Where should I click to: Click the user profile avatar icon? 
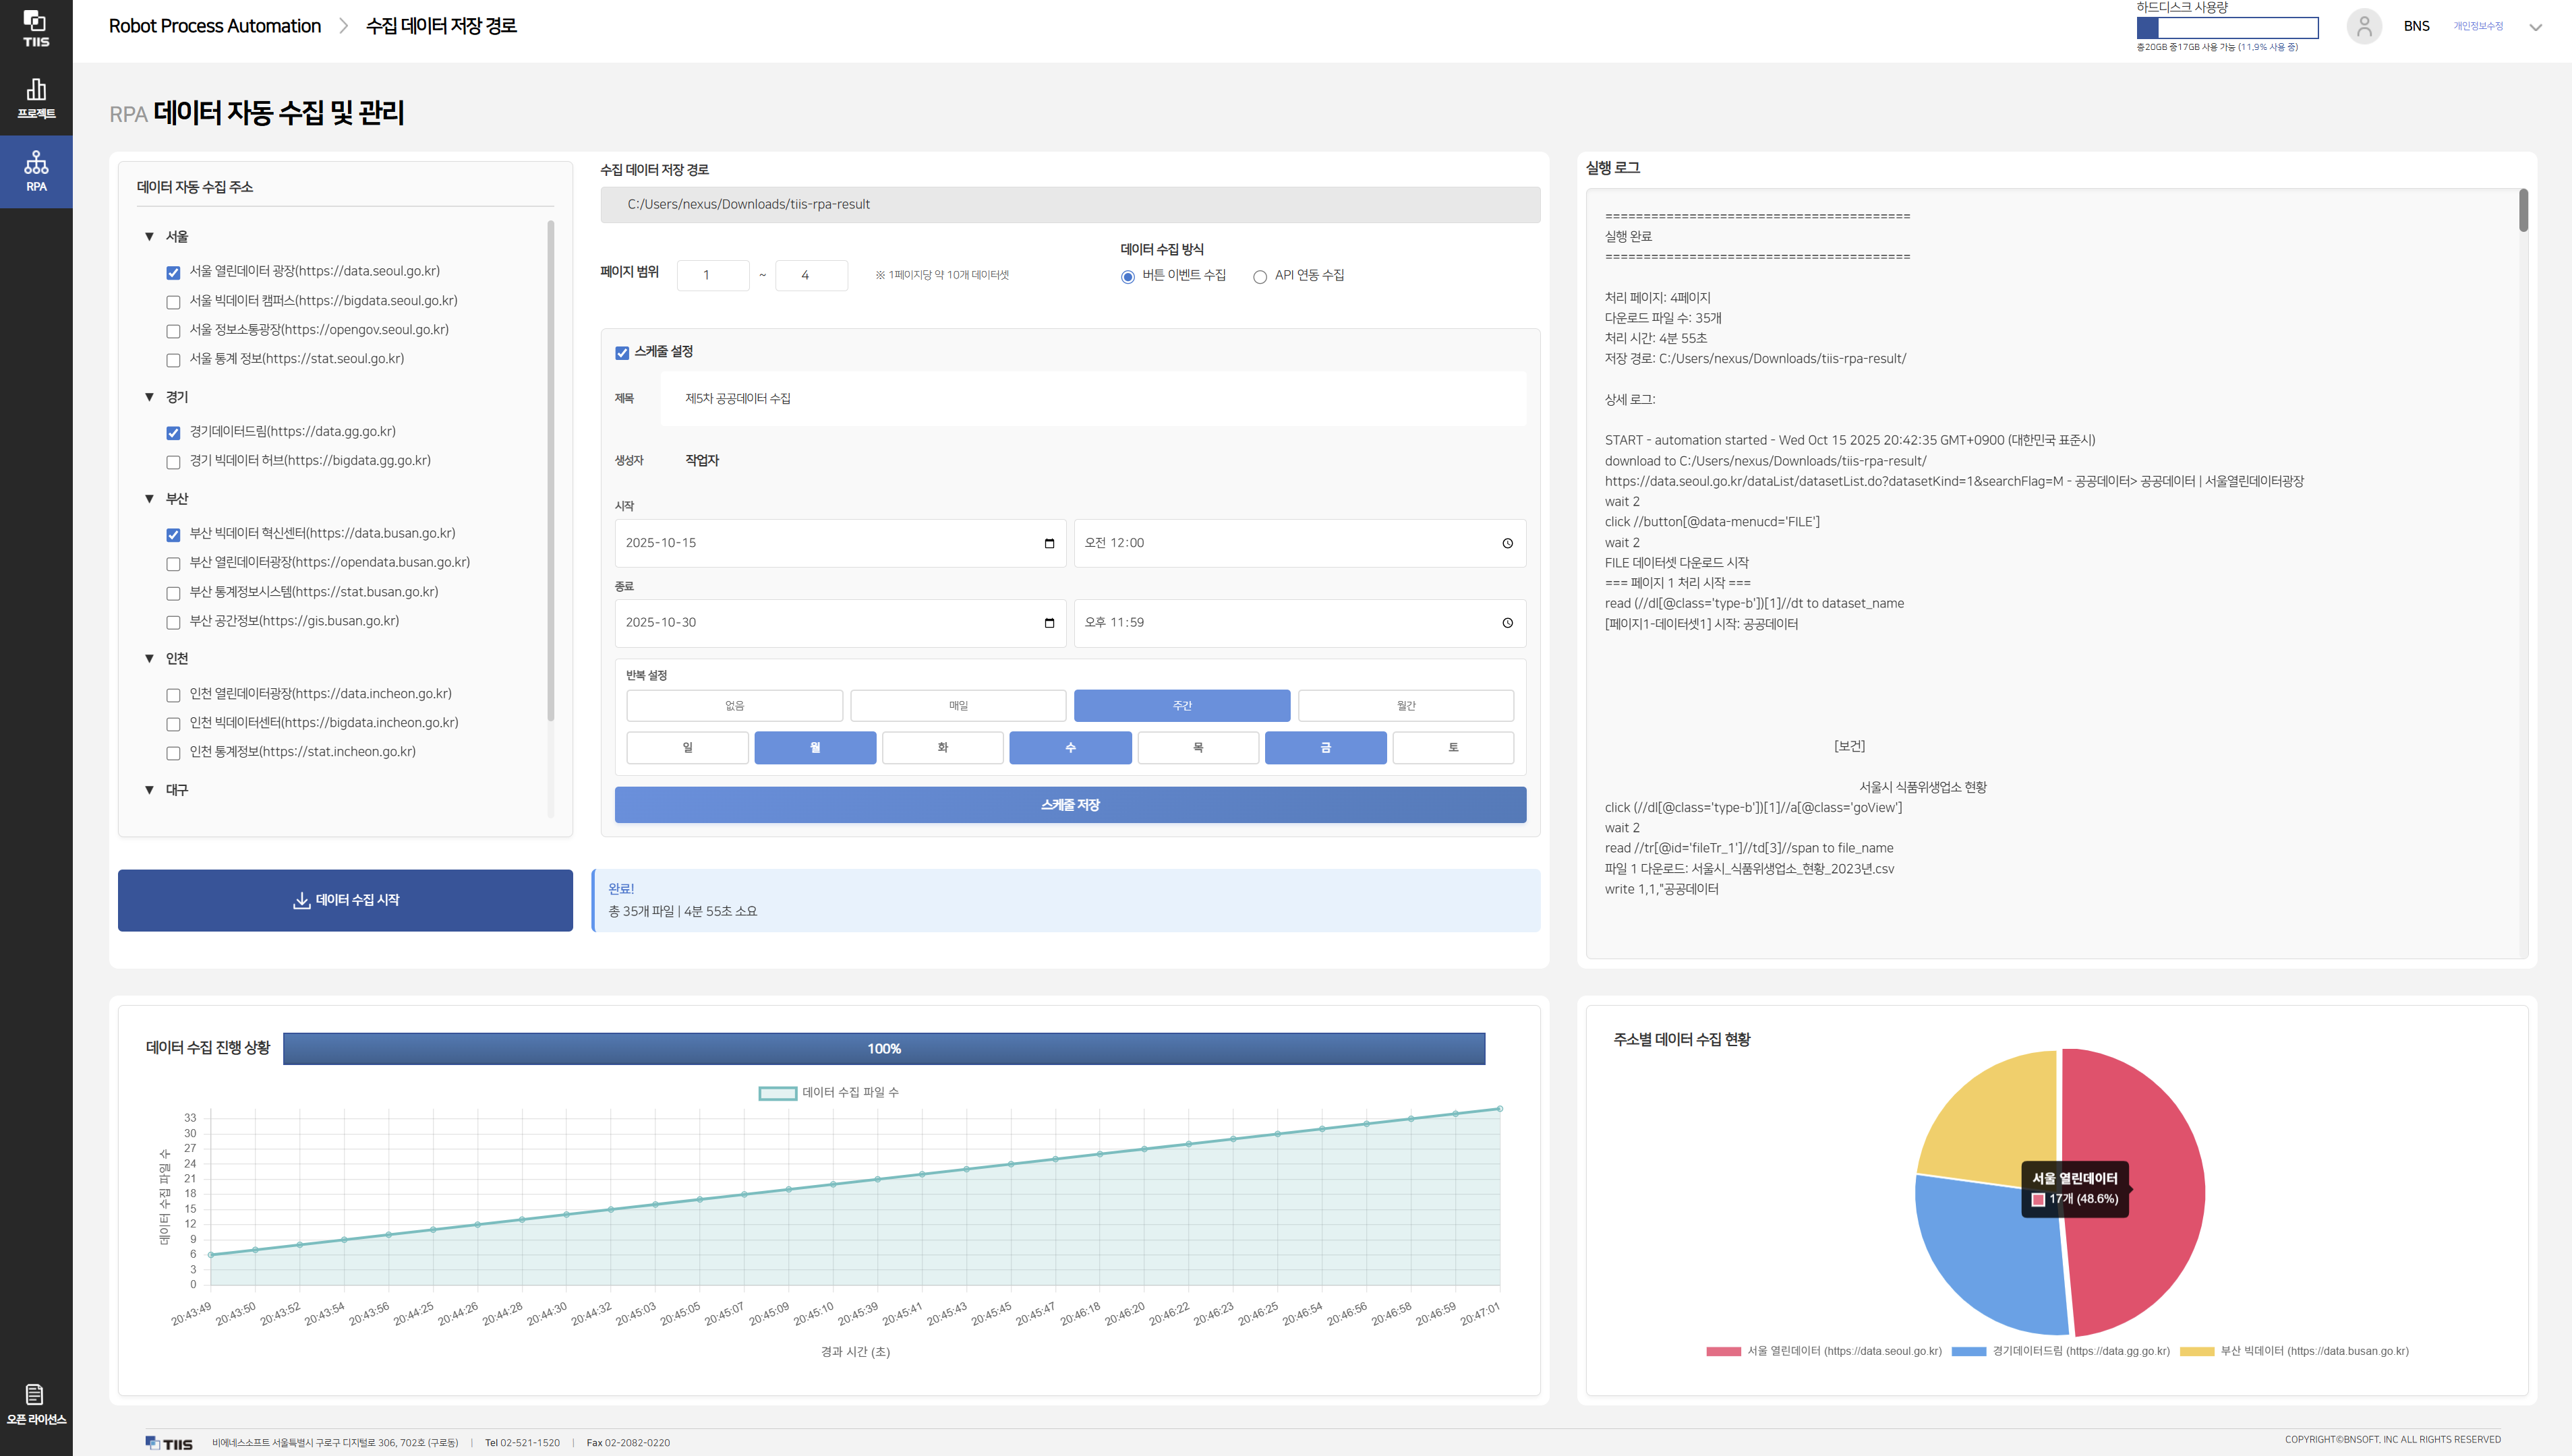pyautogui.click(x=2364, y=27)
